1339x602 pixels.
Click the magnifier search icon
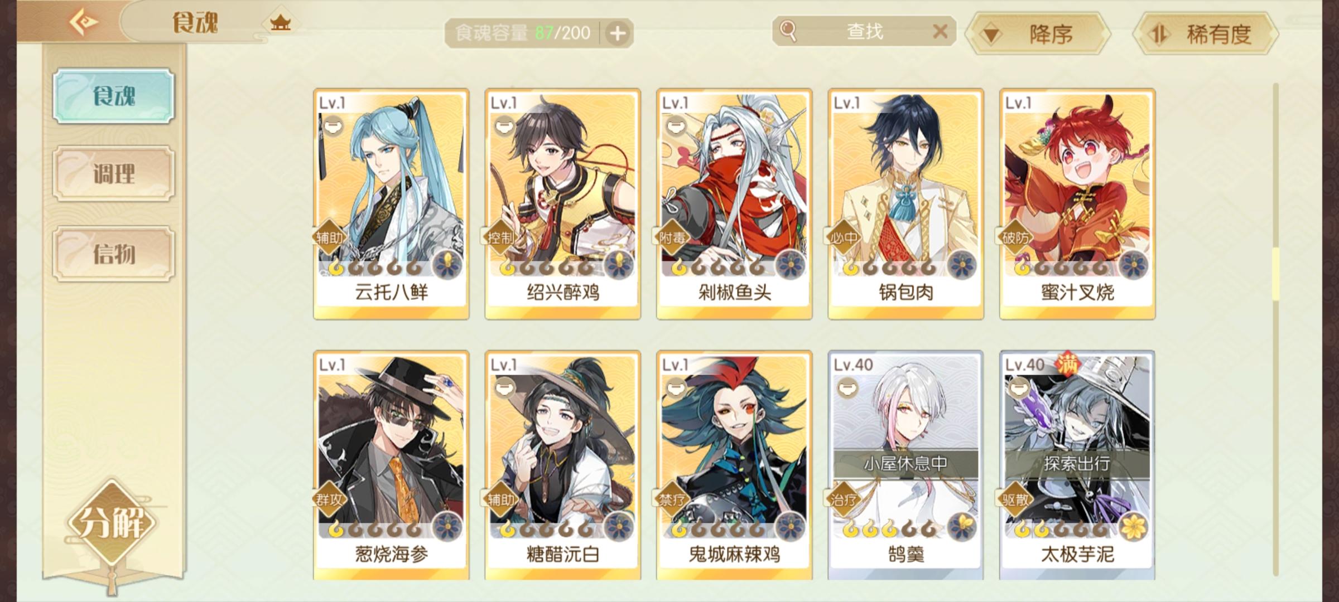[788, 31]
